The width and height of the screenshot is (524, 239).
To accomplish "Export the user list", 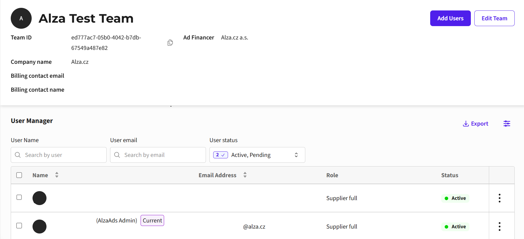I will [475, 124].
